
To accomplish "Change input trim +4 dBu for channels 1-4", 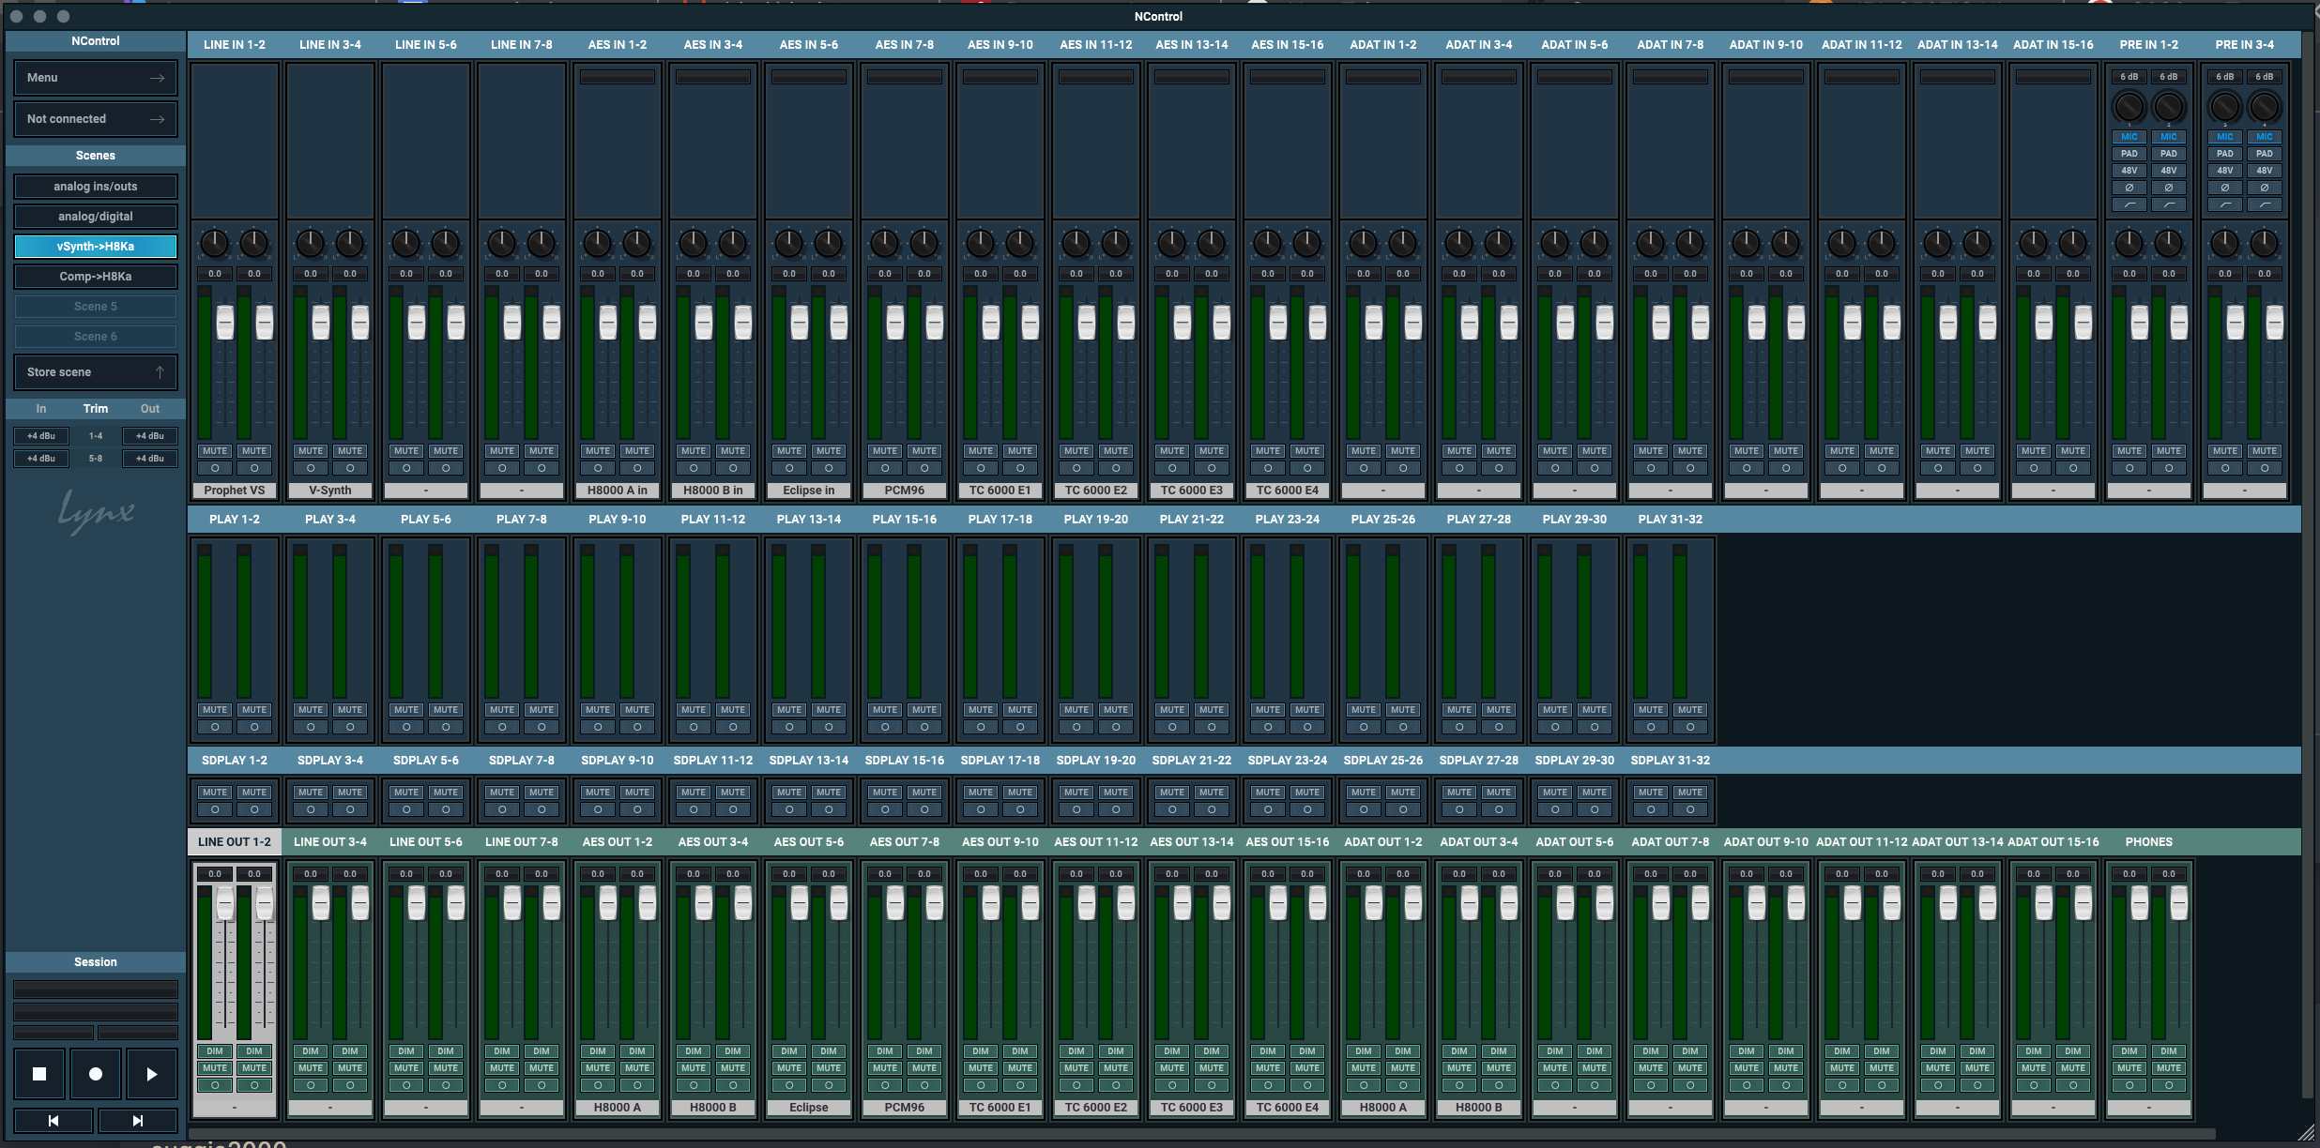I will tap(41, 436).
